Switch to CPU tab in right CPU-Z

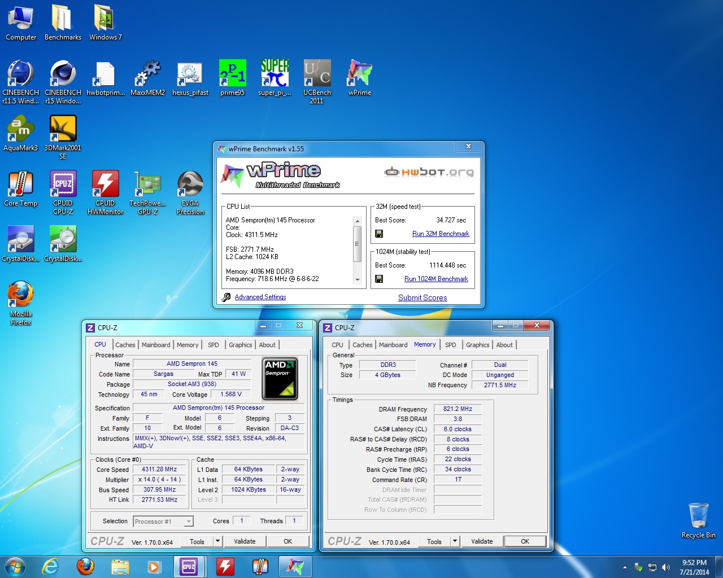(x=337, y=345)
